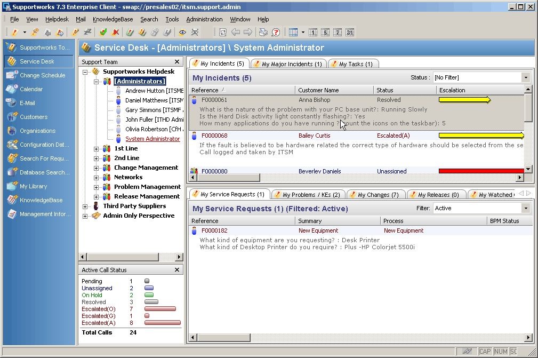538x358 pixels.
Task: Click the red question mark Help icon
Action: tap(276, 33)
